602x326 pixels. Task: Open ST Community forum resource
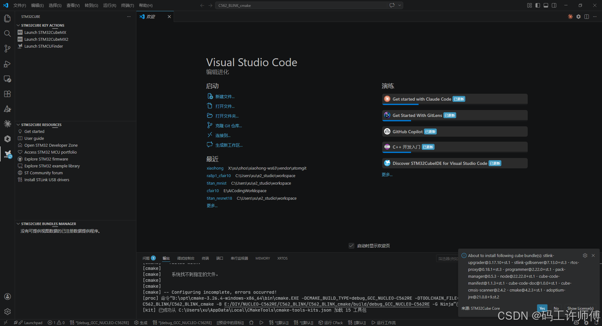point(43,173)
